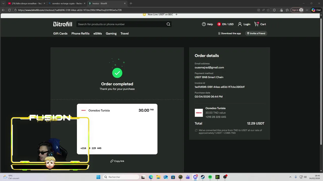Image resolution: width=323 pixels, height=181 pixels.
Task: Click the Ooredoo Tunisia refill card
Action: 117,129
